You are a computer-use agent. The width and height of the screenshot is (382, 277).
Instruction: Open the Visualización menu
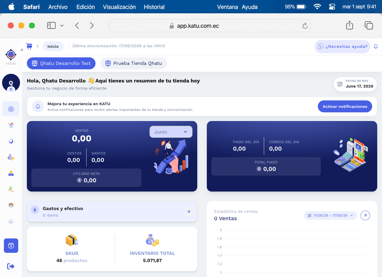tap(119, 7)
